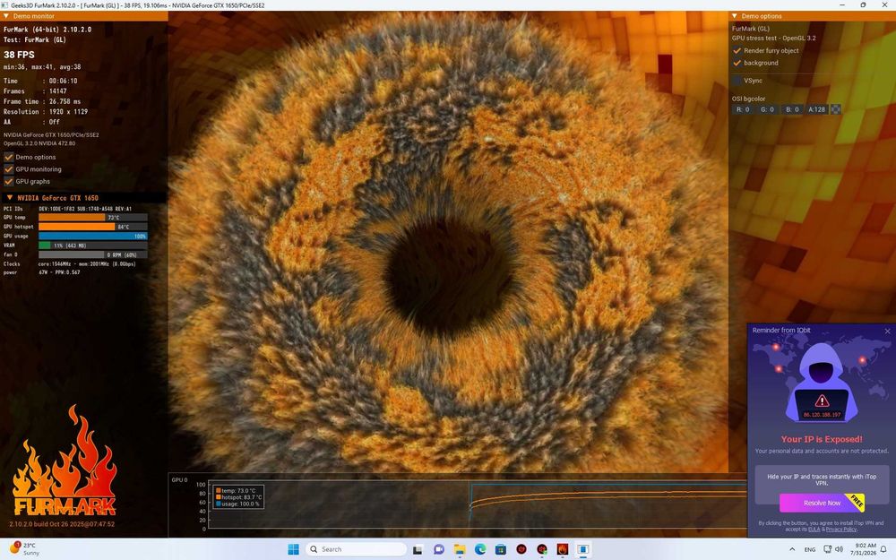Uncheck the Demo options checkbox

(9, 157)
